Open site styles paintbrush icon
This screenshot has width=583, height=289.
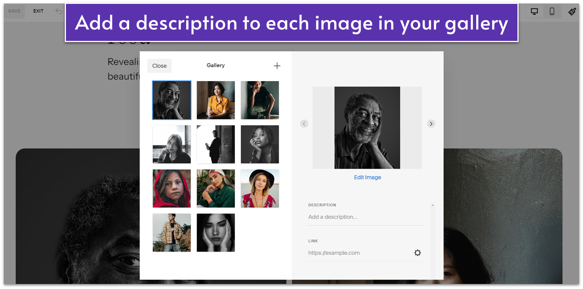572,11
